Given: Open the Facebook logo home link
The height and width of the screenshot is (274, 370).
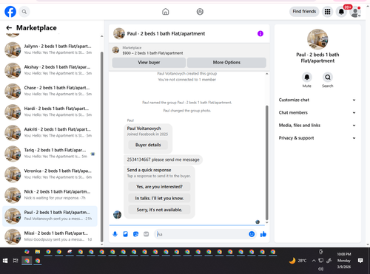Looking at the screenshot, I should [10, 12].
